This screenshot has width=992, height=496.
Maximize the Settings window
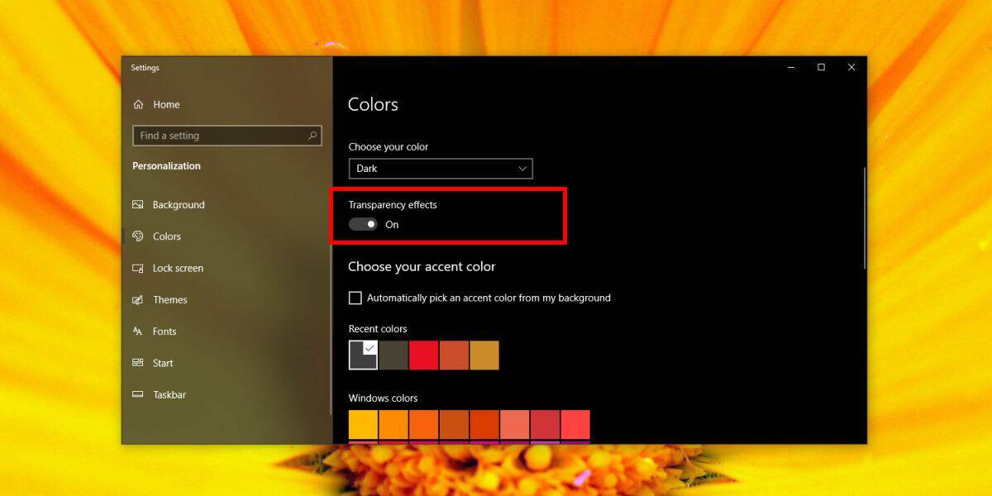point(821,68)
